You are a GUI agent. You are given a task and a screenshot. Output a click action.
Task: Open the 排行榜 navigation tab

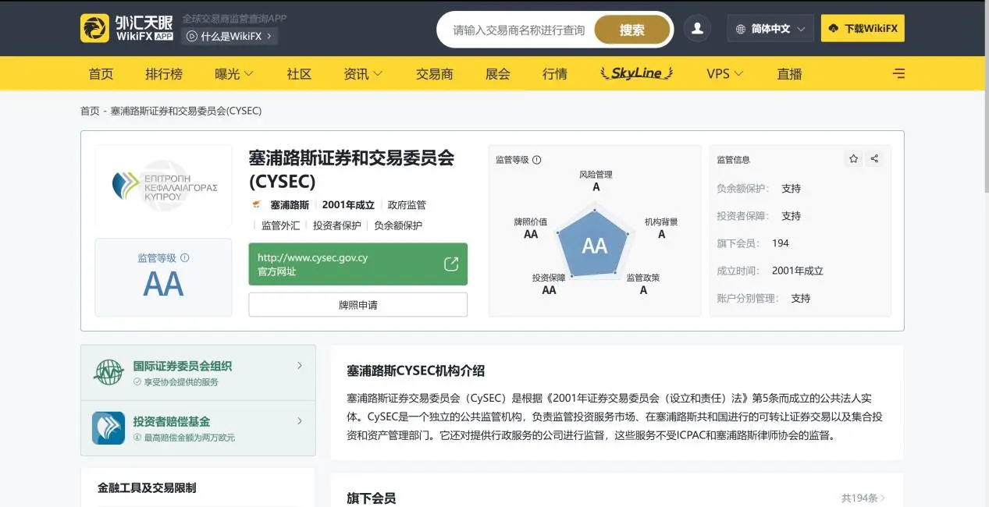point(164,74)
